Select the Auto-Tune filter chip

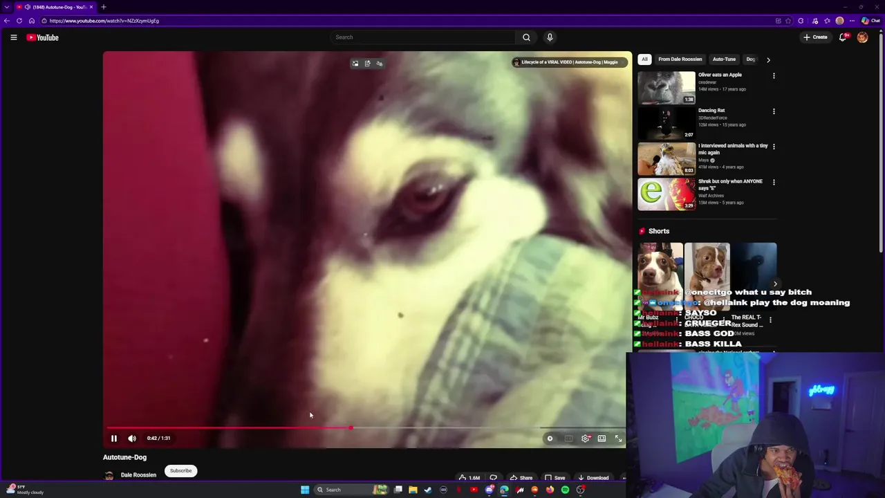click(x=724, y=59)
